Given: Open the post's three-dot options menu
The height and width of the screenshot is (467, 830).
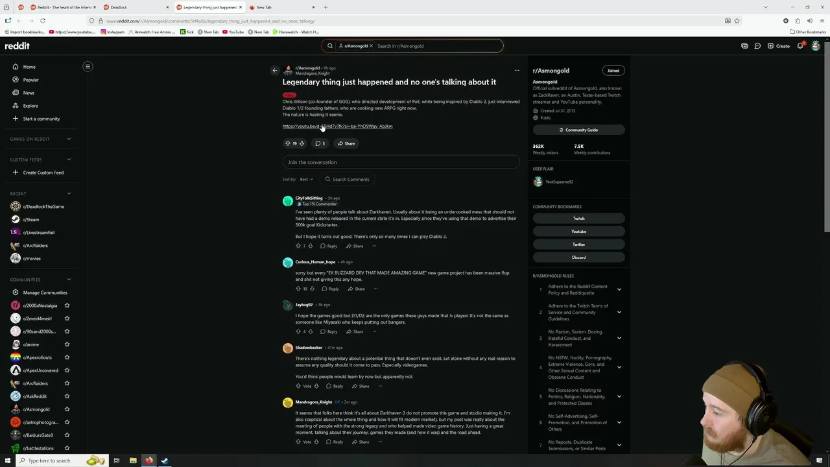Looking at the screenshot, I should click(x=517, y=70).
